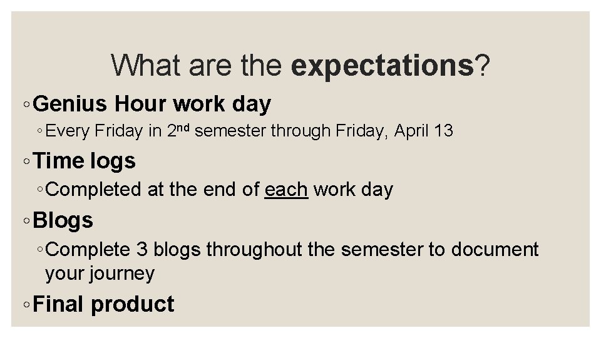Click the bullet before 'Final product'
The image size is (601, 338).
pyautogui.click(x=26, y=305)
